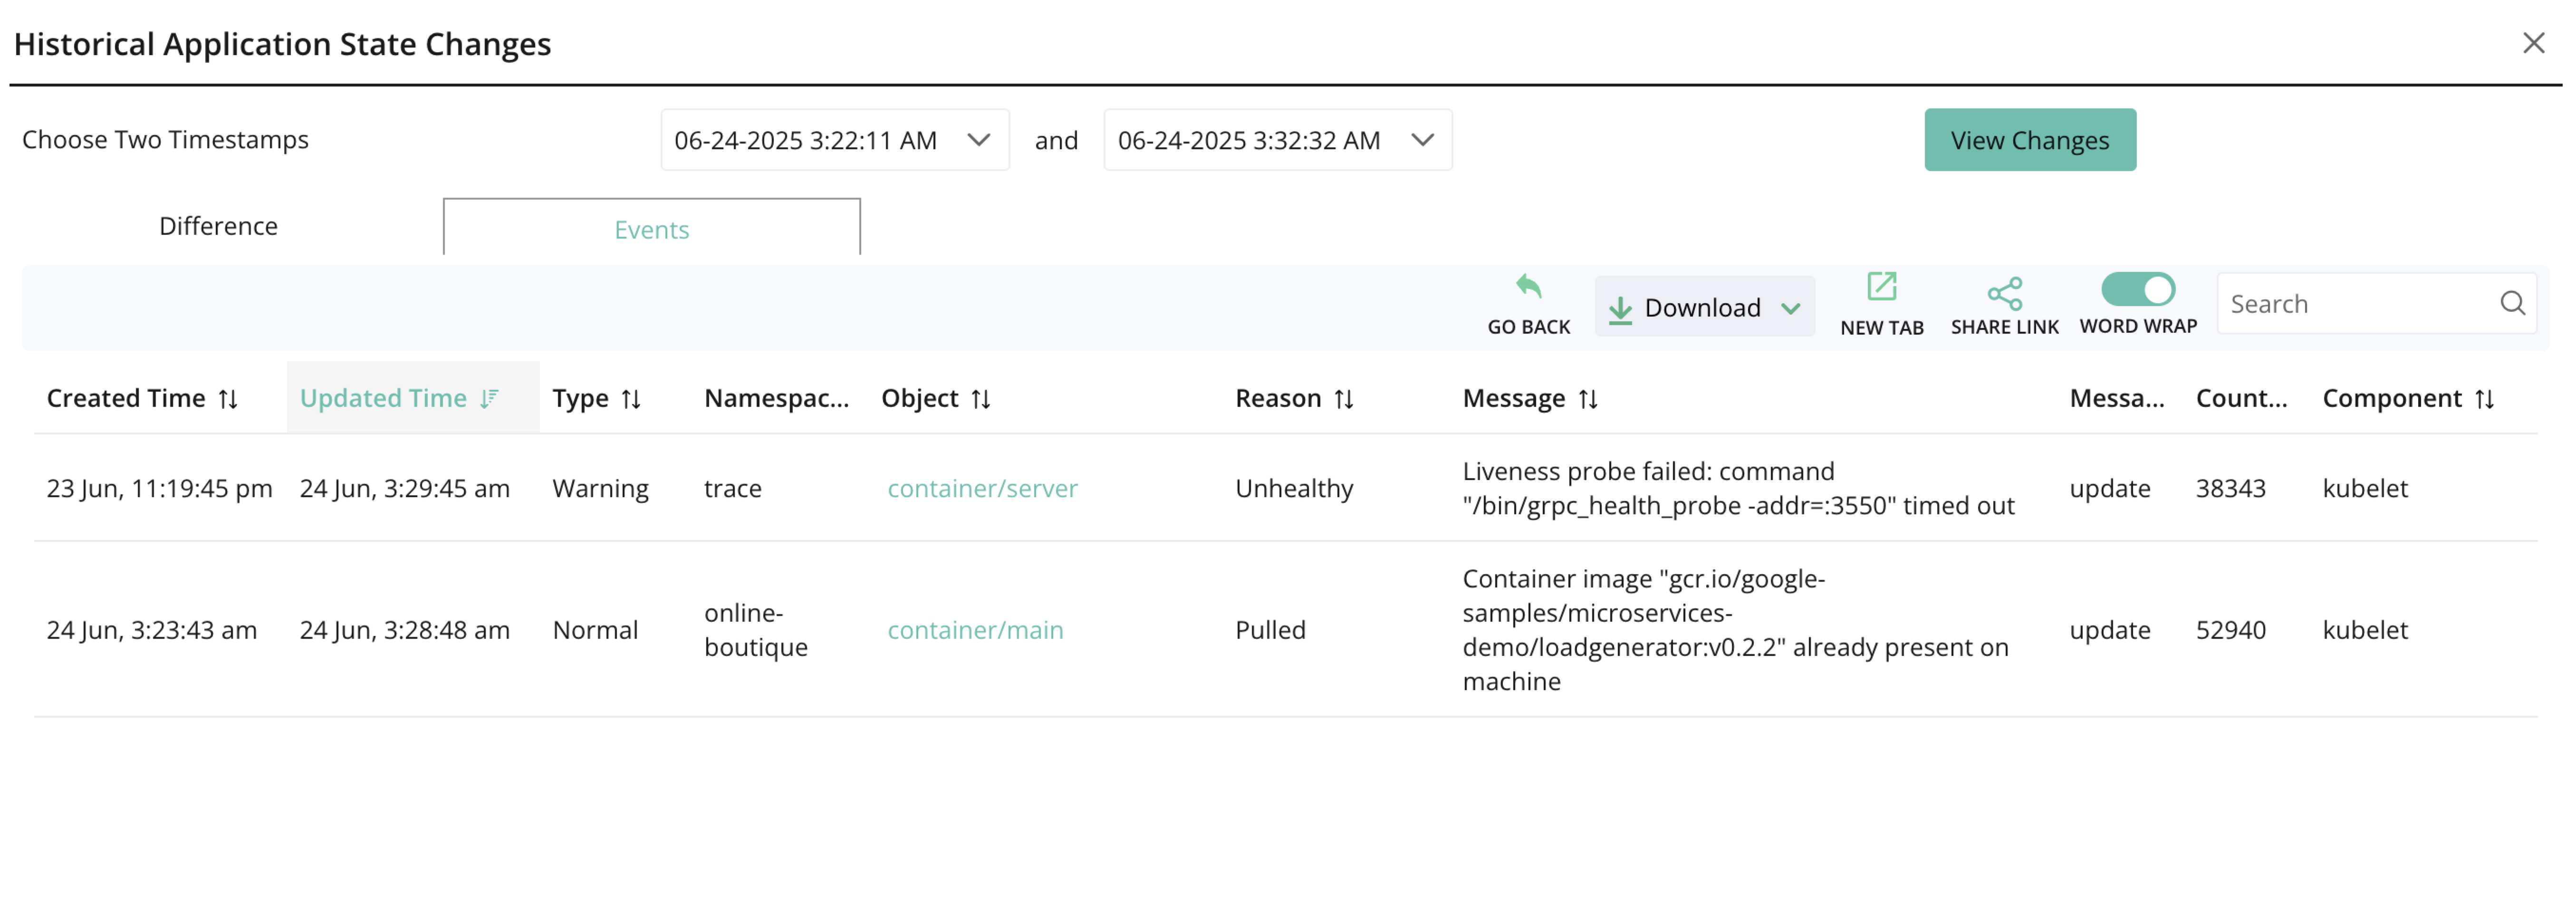The height and width of the screenshot is (924, 2576).
Task: Click the Count... column header
Action: 2241,399
